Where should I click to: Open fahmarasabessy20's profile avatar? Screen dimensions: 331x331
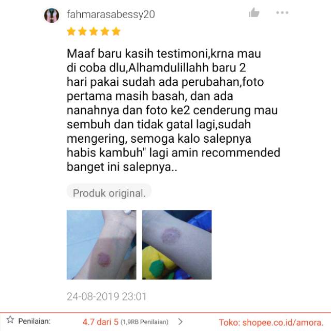coord(52,15)
